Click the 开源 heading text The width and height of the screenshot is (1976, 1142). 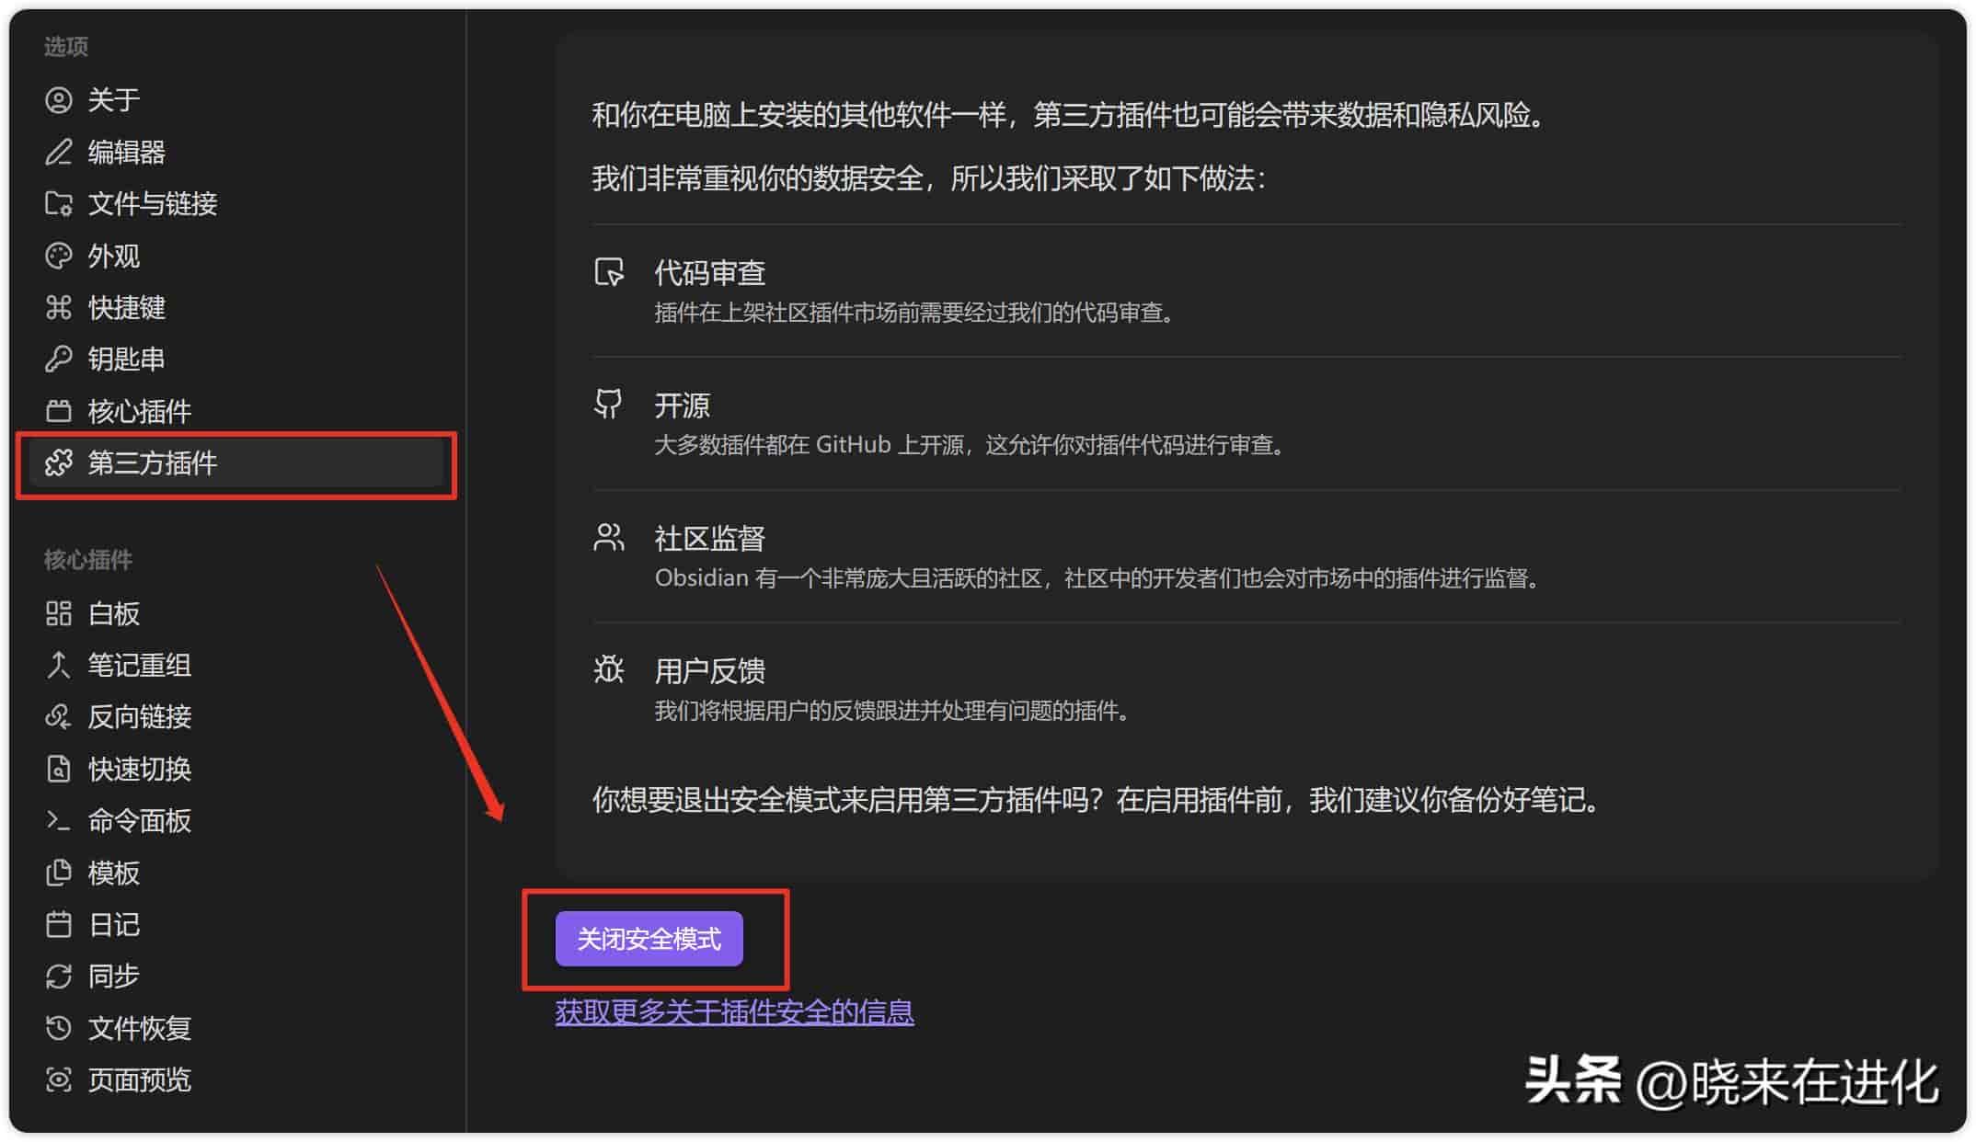pyautogui.click(x=682, y=405)
